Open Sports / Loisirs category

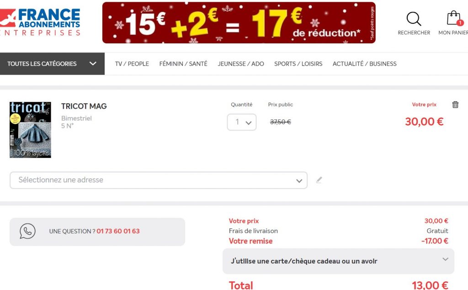pos(298,64)
